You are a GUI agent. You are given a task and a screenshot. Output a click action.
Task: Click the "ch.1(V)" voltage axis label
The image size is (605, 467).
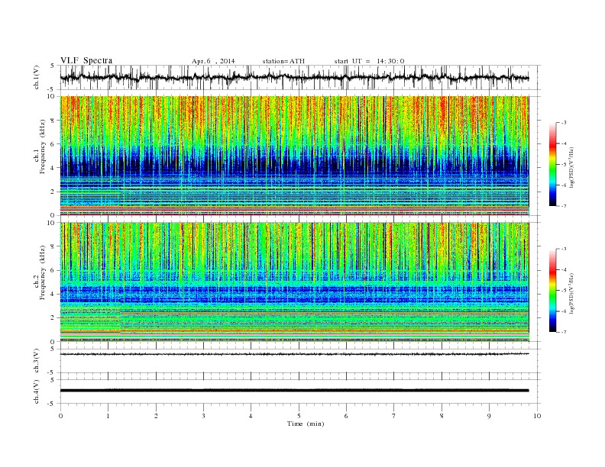click(x=37, y=77)
